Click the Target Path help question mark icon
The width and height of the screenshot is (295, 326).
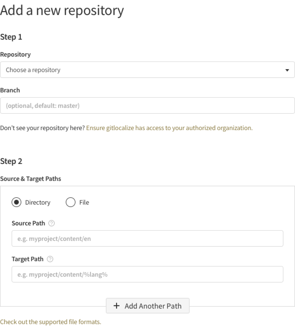coord(50,259)
